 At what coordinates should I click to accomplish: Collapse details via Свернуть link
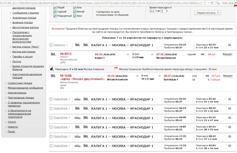tap(59, 45)
